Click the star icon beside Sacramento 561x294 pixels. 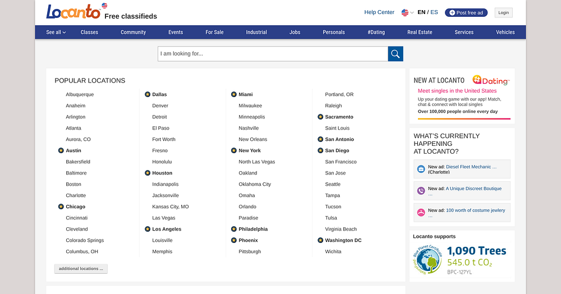320,117
